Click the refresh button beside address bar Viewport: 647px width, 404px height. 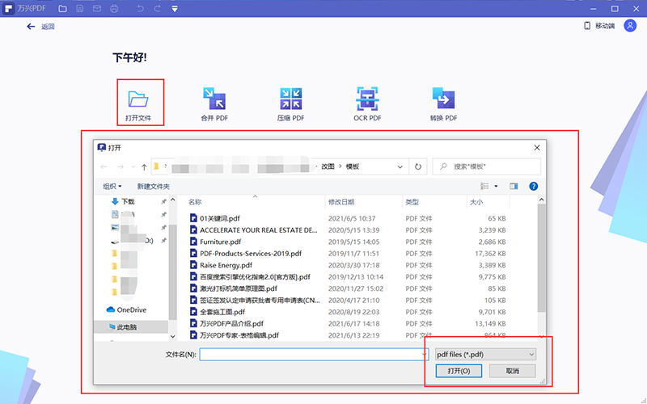418,166
